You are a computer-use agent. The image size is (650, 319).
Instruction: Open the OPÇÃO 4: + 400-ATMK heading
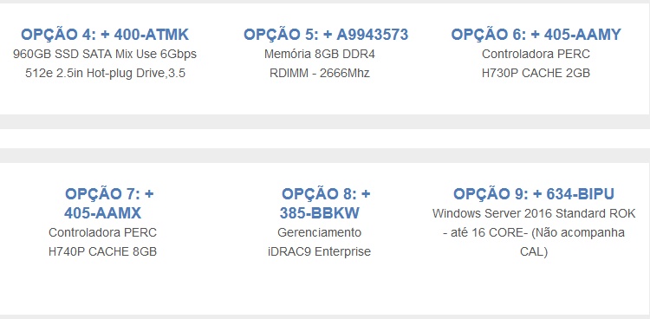(x=105, y=35)
